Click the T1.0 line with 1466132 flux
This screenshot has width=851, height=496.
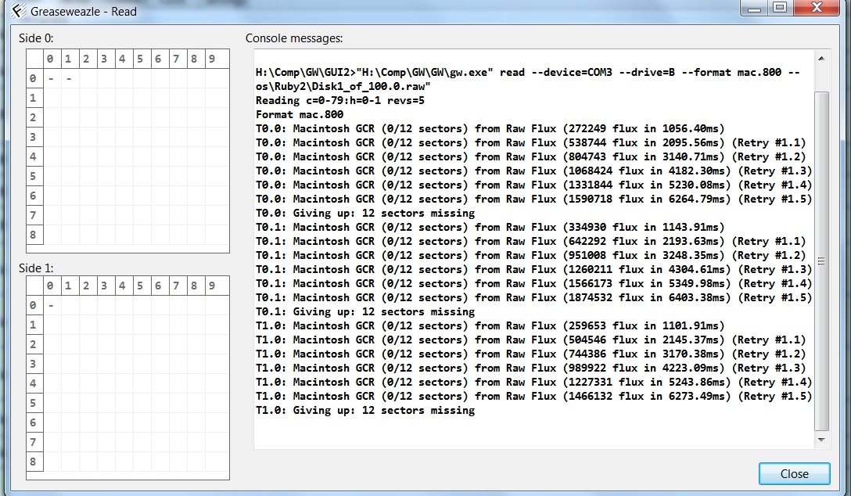click(534, 397)
